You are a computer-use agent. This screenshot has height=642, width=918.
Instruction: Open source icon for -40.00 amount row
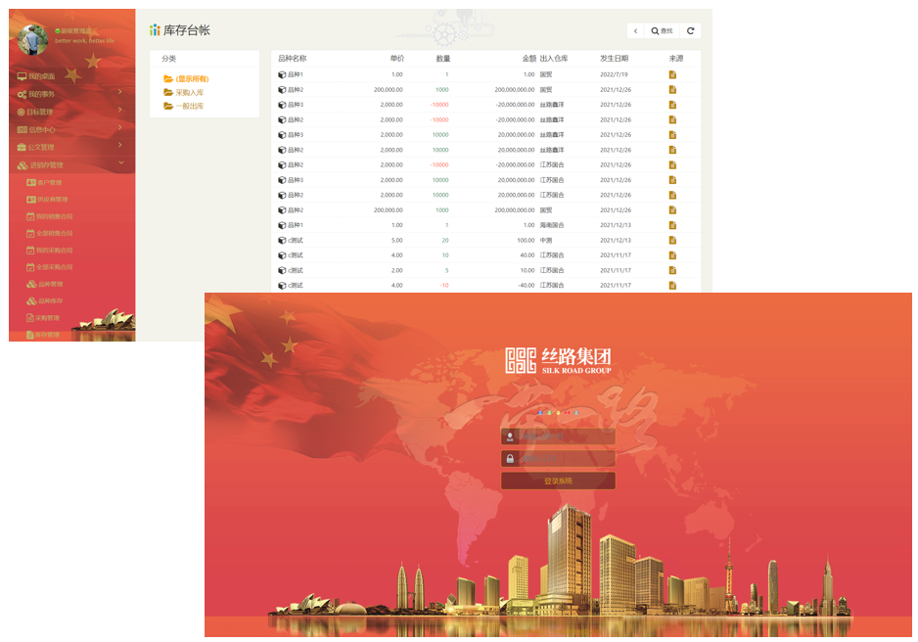[672, 286]
